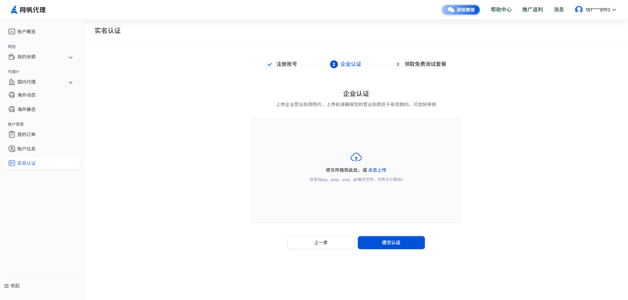Image resolution: width=628 pixels, height=300 pixels.
Task: Click the 我的余额 menu label
Action: 26,57
